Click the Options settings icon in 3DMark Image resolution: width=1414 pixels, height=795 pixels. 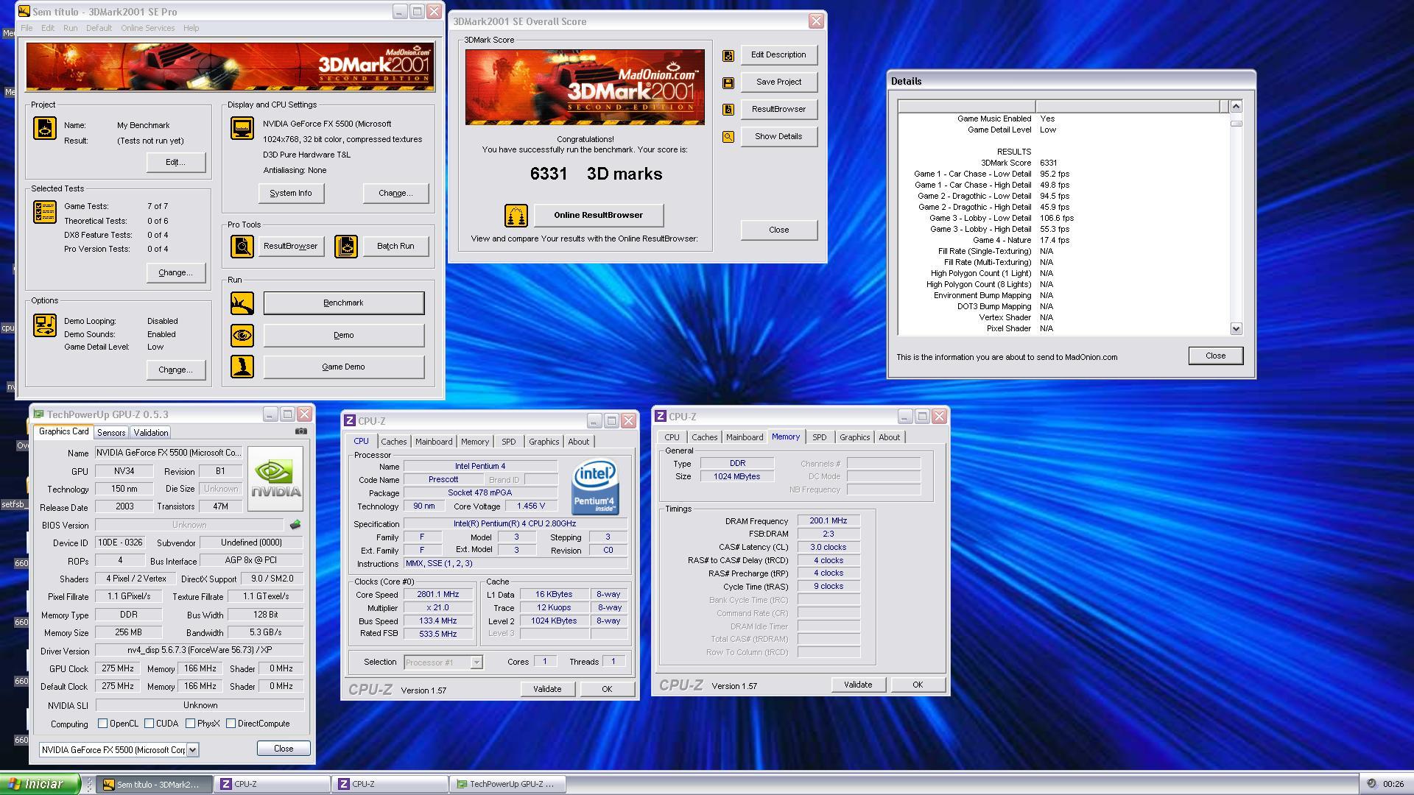tap(44, 325)
